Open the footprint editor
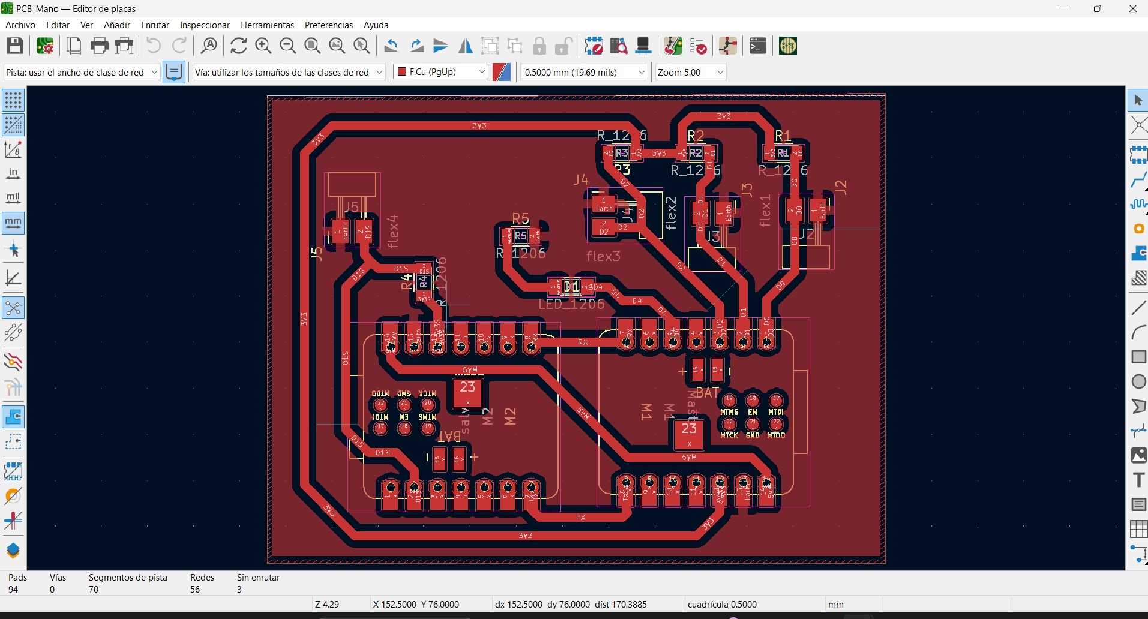 pos(594,46)
